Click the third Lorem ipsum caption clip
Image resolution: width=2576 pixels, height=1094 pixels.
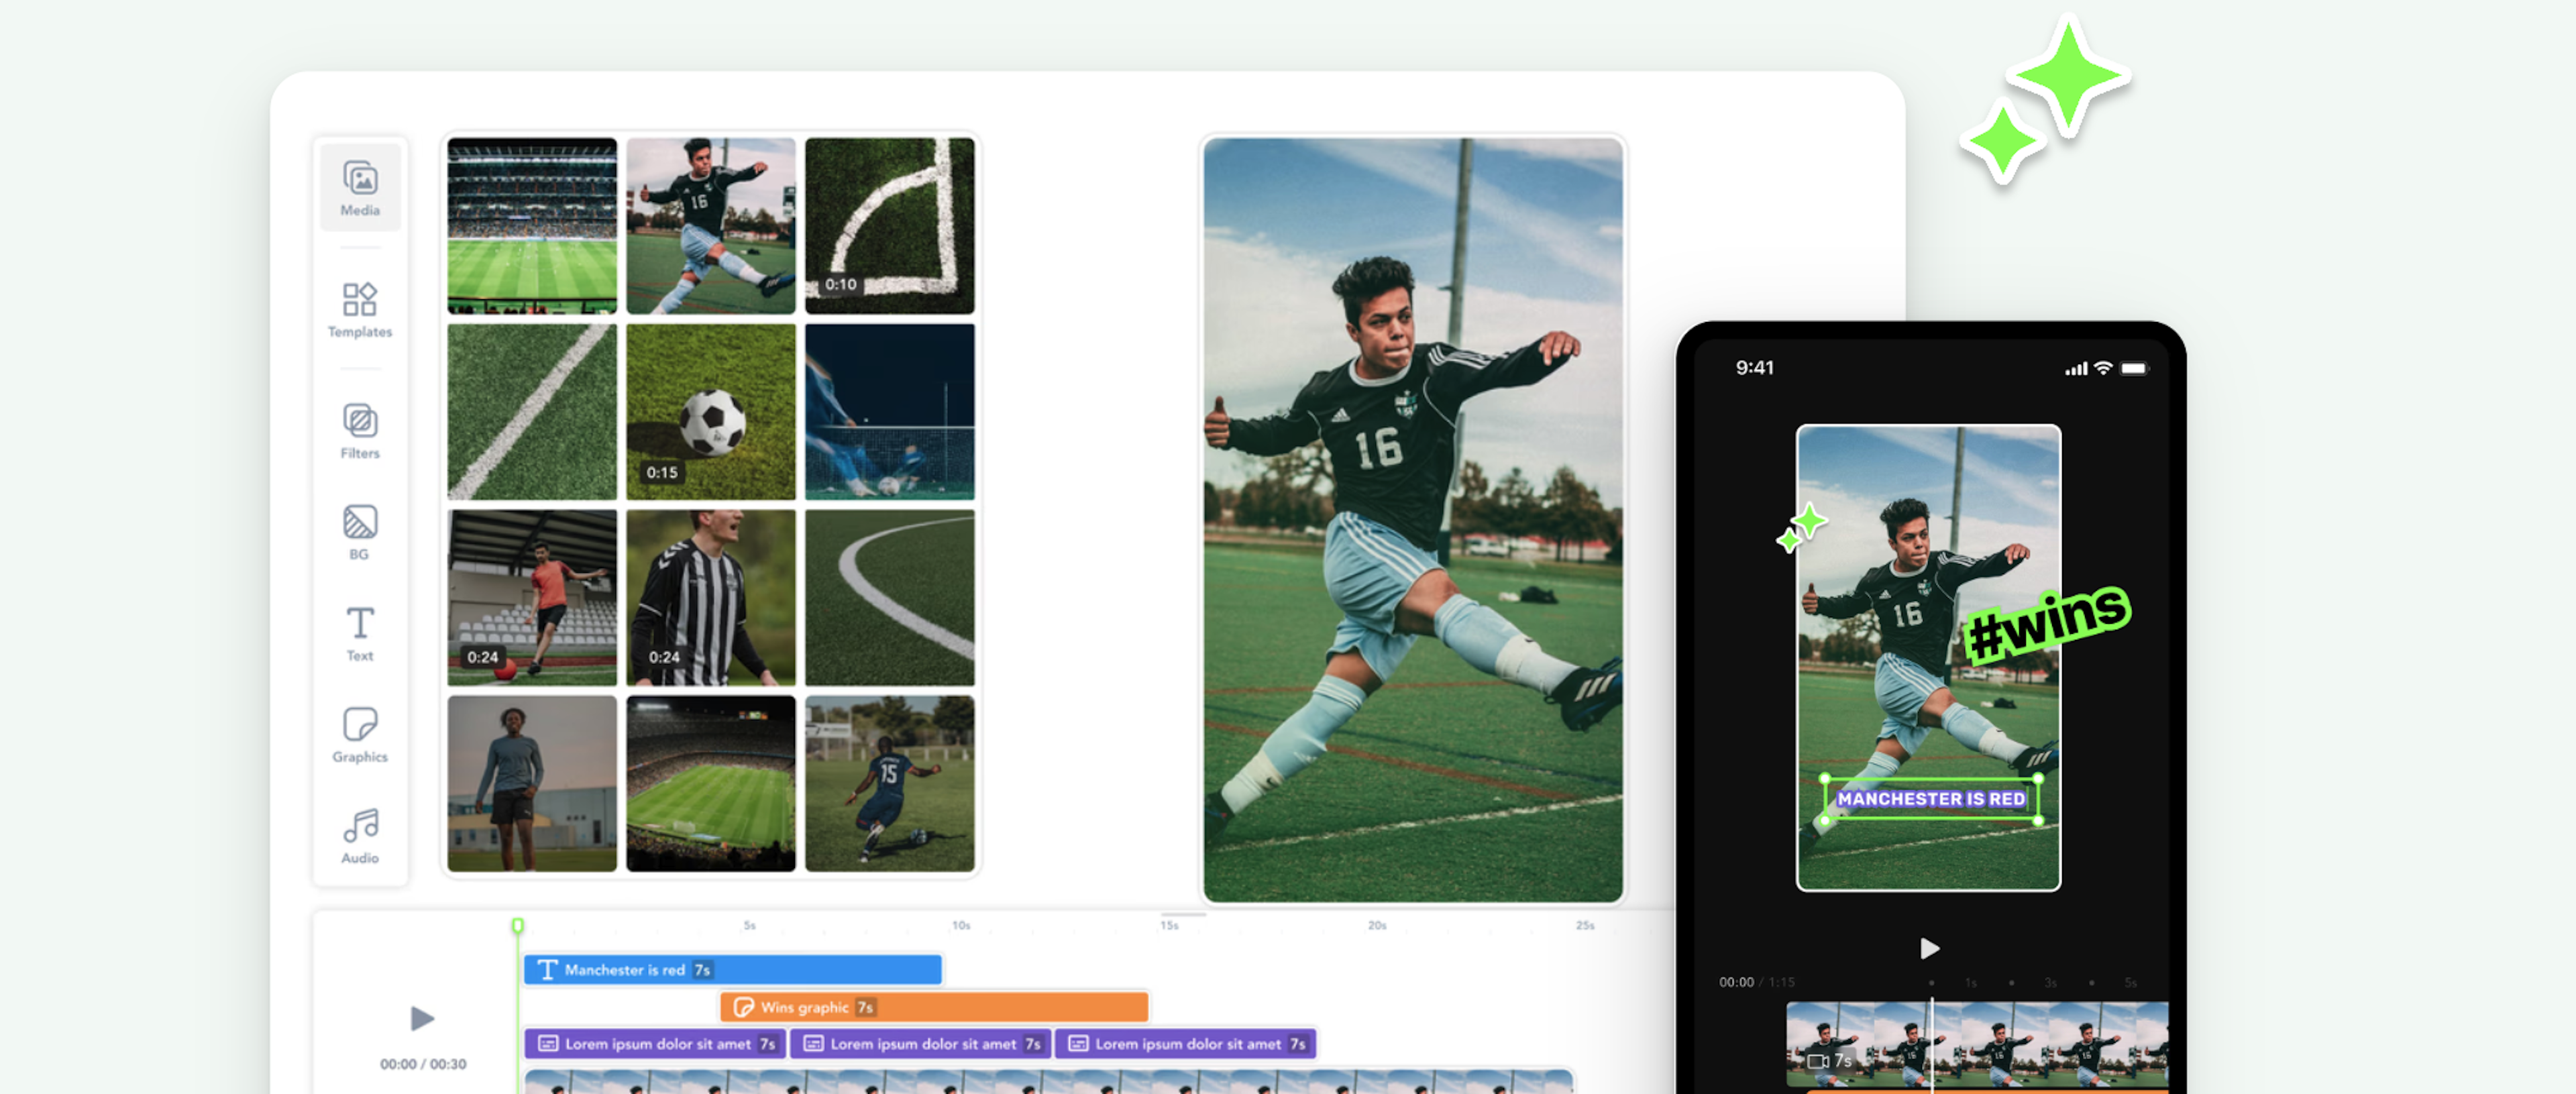coord(1186,1043)
